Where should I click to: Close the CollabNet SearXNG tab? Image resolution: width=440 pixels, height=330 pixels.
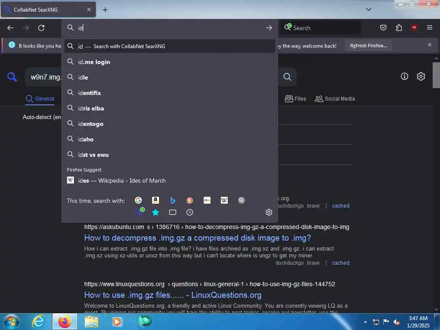click(x=89, y=9)
